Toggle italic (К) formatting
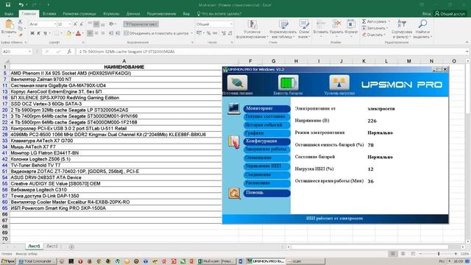The width and height of the screenshot is (471, 265). point(38,33)
